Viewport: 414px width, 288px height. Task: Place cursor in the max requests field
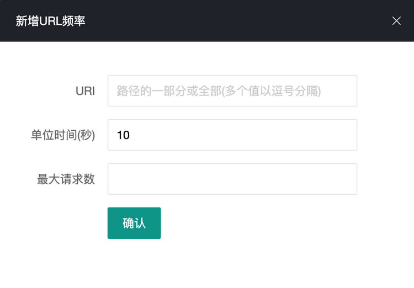pyautogui.click(x=232, y=179)
